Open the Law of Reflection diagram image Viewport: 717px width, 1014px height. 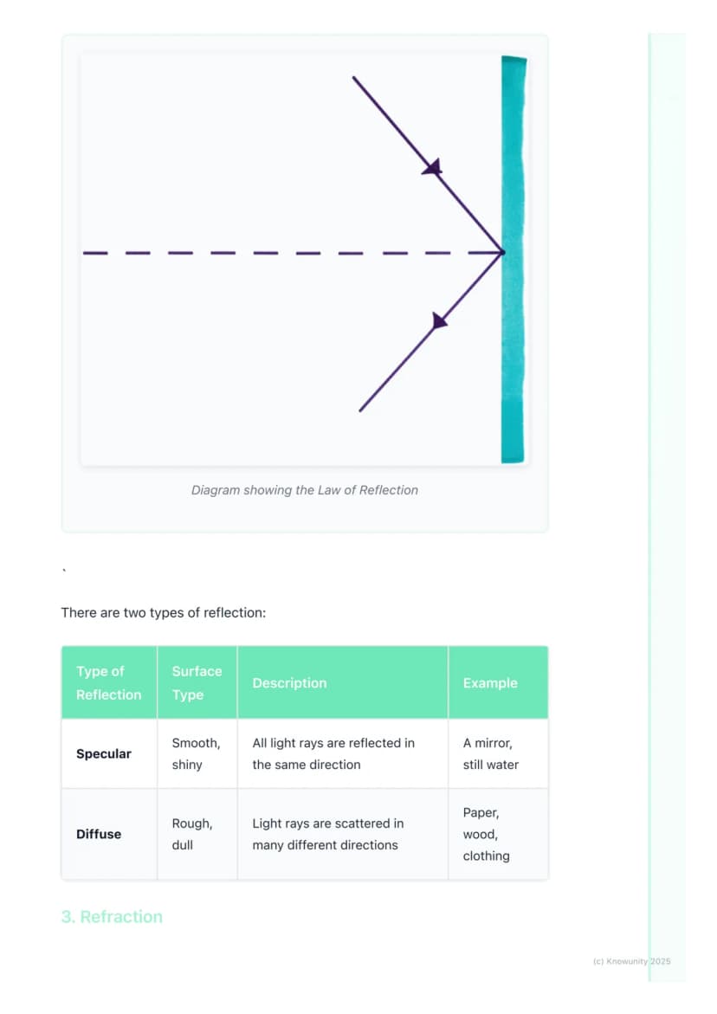[x=305, y=259]
